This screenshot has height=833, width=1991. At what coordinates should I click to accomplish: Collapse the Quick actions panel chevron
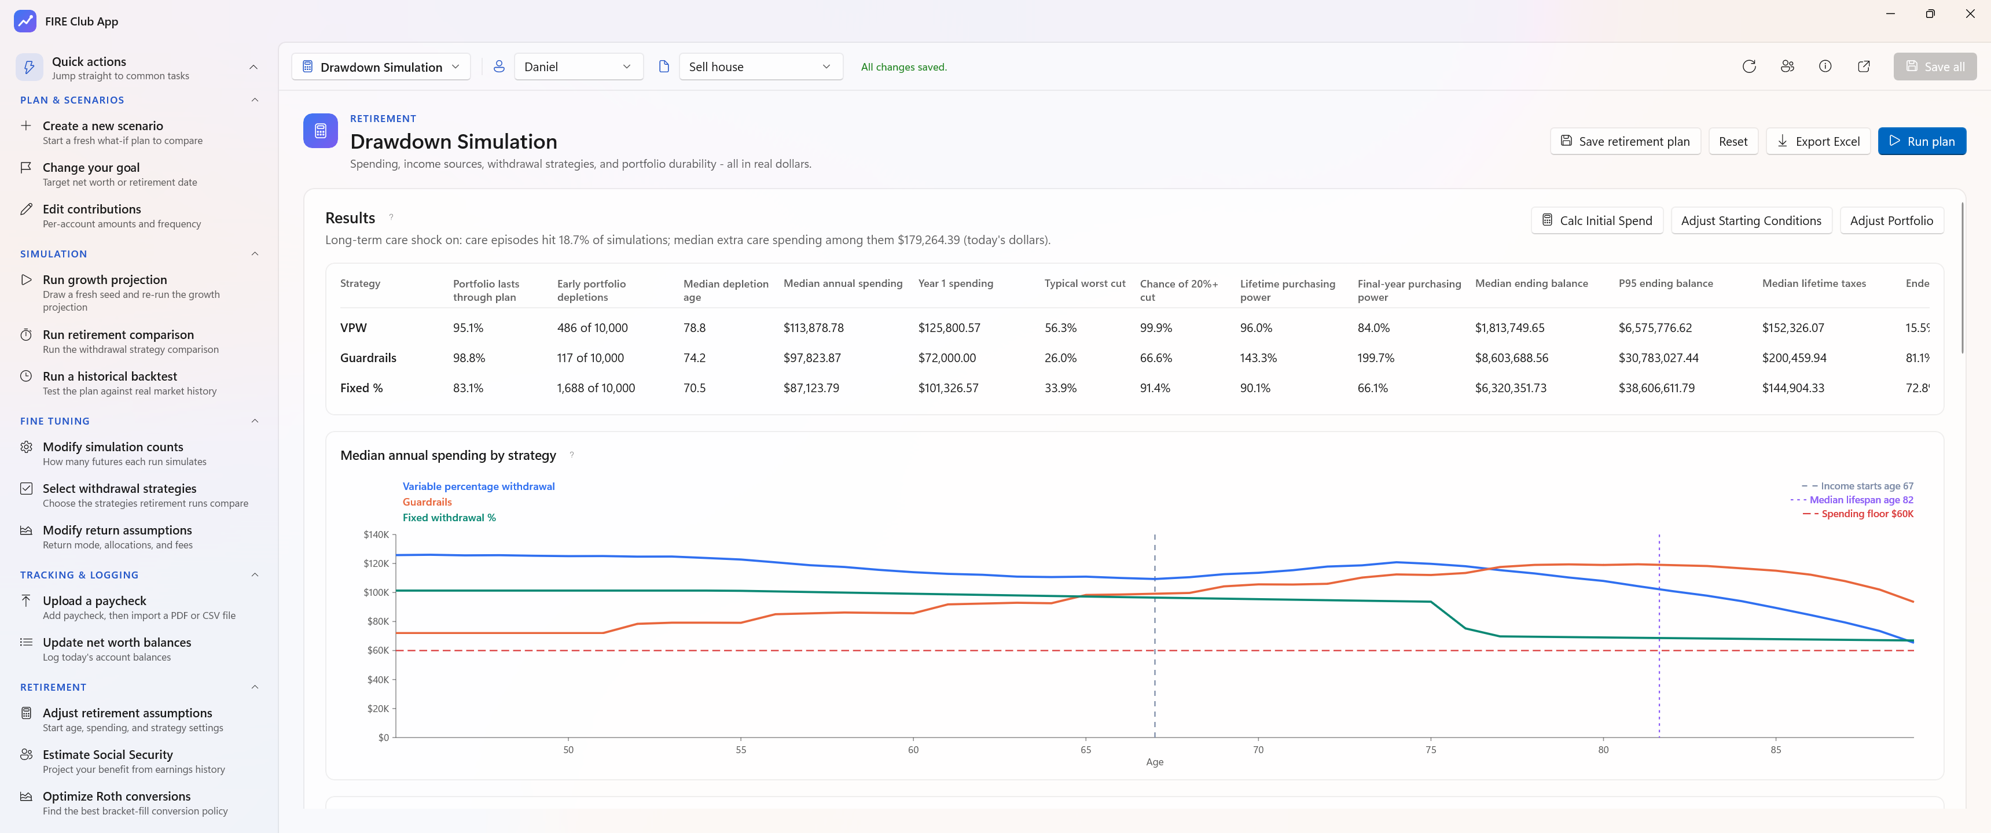click(254, 67)
